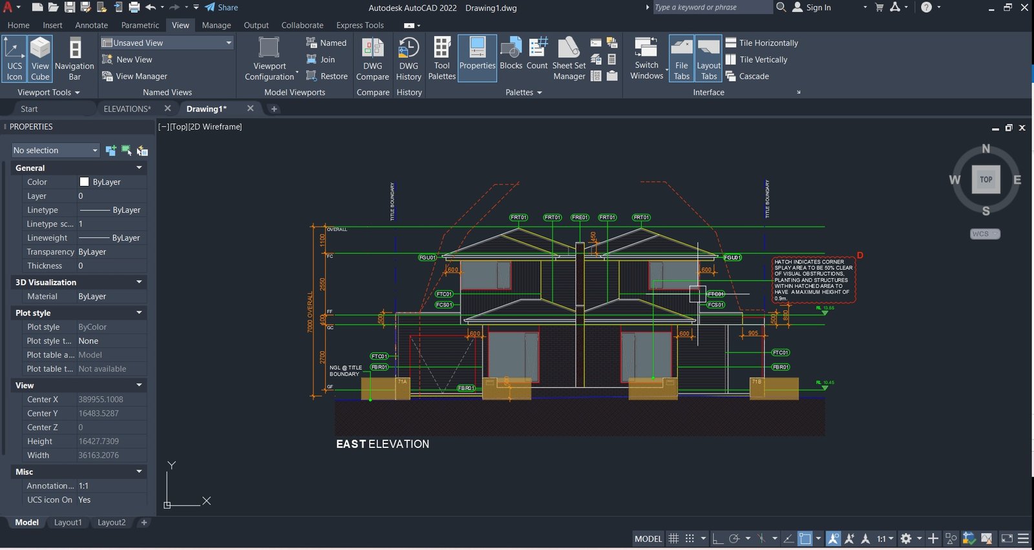Click the search magnifier icon
The image size is (1034, 550).
[781, 7]
